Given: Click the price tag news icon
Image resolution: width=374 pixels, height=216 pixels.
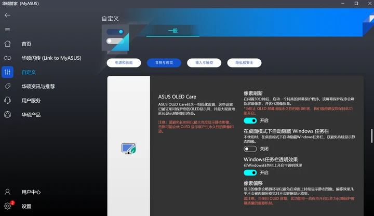Looking at the screenshot, I should coord(7,86).
